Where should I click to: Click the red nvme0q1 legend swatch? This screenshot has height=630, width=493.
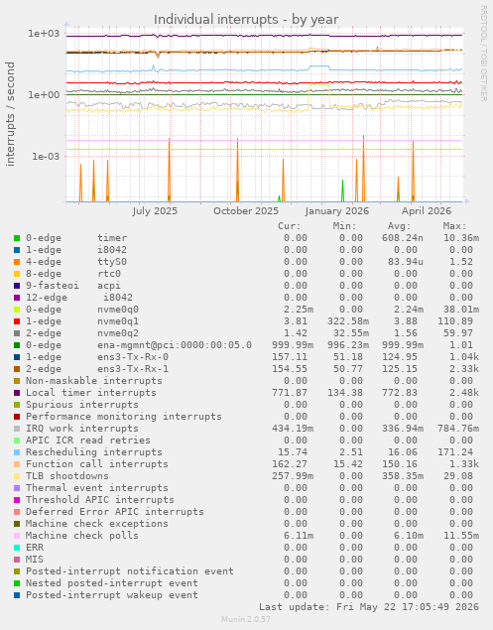click(x=17, y=321)
